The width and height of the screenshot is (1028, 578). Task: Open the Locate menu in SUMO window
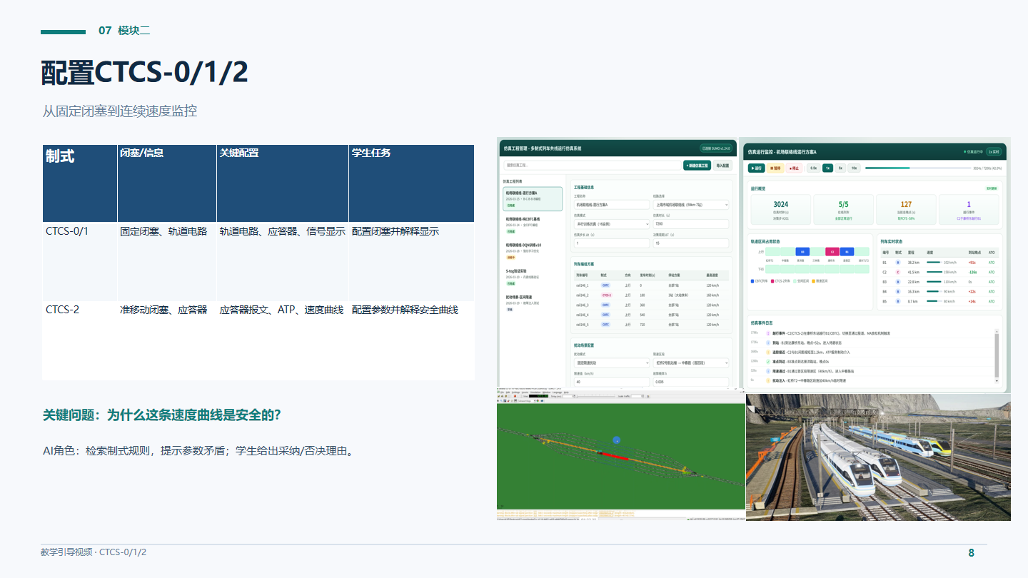point(525,392)
